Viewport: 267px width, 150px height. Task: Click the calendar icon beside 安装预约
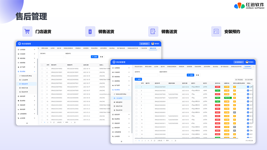coord(216,31)
